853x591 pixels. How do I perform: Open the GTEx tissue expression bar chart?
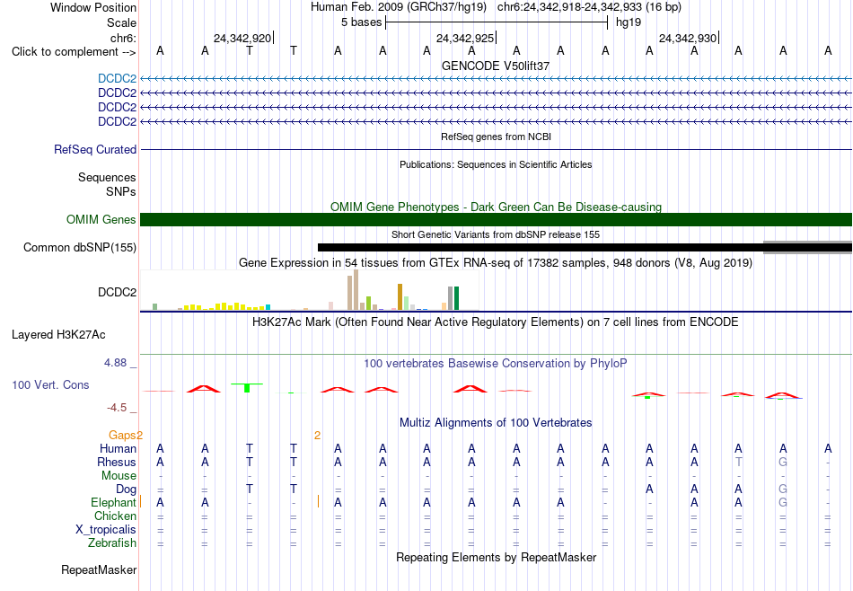pyautogui.click(x=310, y=290)
